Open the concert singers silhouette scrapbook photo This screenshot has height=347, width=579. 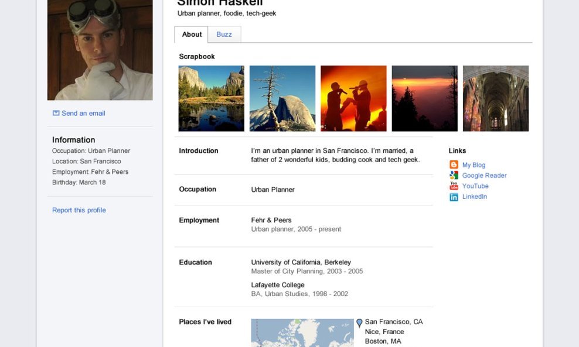coord(353,98)
